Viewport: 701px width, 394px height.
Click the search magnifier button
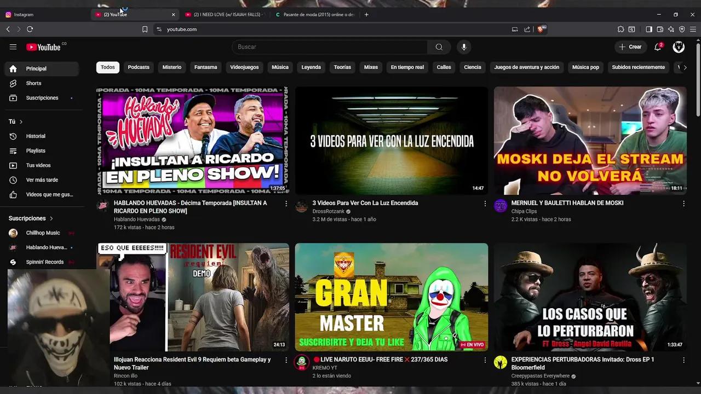(x=439, y=47)
